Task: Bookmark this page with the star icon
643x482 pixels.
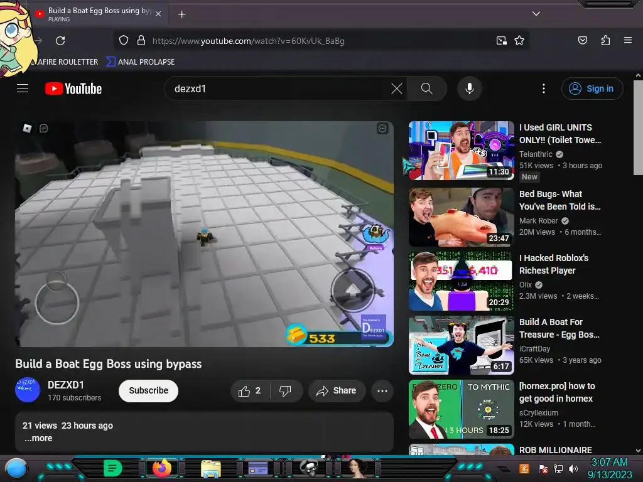Action: 519,41
